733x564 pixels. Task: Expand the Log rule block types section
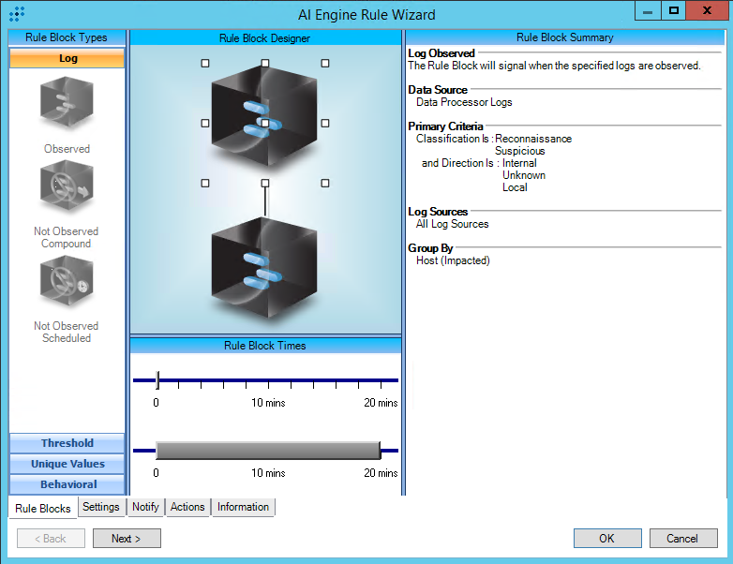67,58
